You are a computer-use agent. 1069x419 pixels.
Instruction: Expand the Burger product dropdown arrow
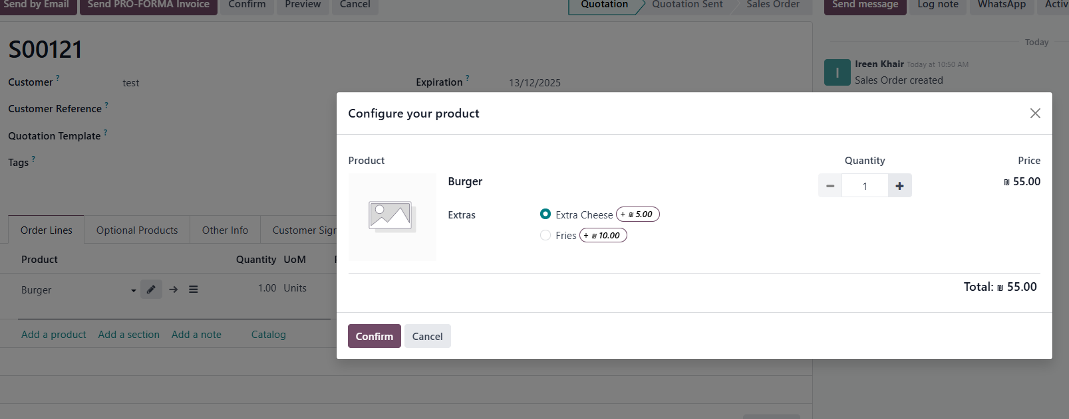(133, 290)
